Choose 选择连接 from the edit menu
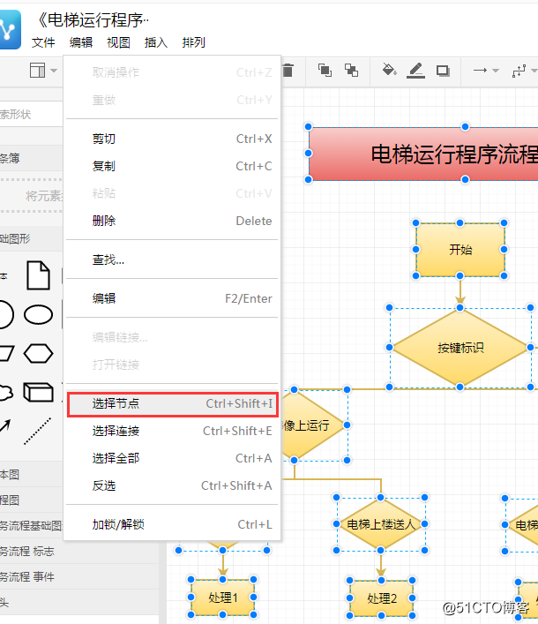538x624 pixels. pos(172,431)
